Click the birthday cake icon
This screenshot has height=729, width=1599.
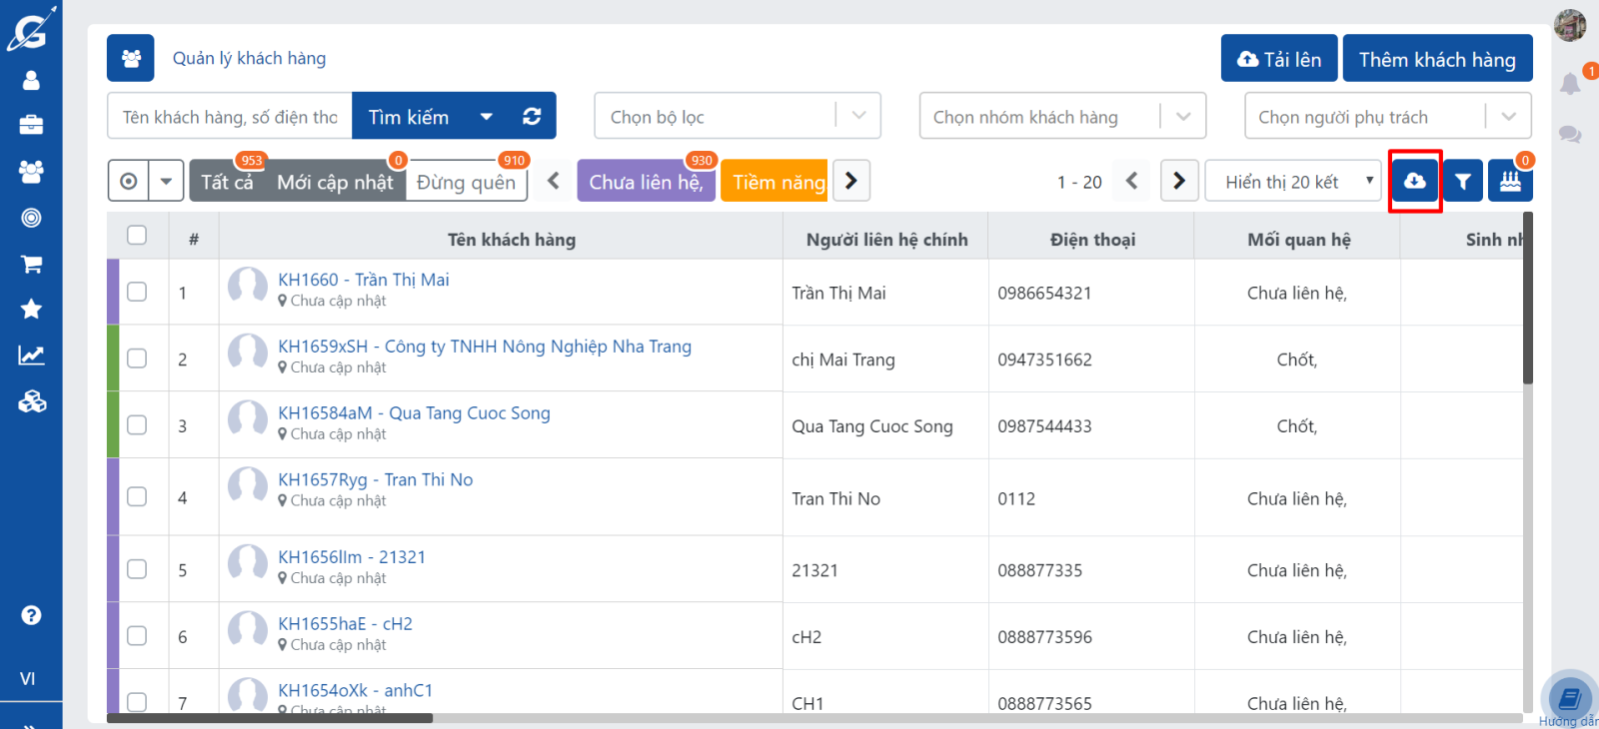[1509, 181]
